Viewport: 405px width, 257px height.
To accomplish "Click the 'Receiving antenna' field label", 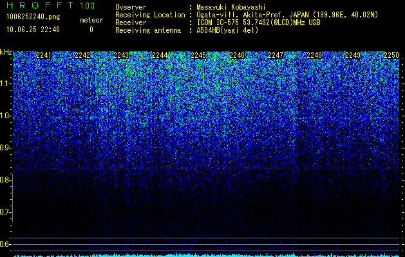I will click(148, 30).
